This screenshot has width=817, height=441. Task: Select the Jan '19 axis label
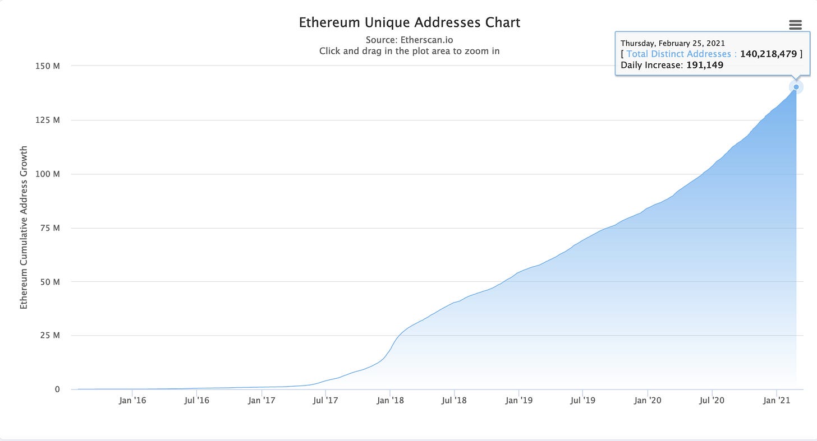pyautogui.click(x=520, y=401)
